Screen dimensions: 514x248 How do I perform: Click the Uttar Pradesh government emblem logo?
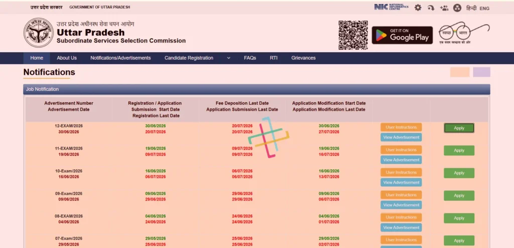(x=38, y=33)
